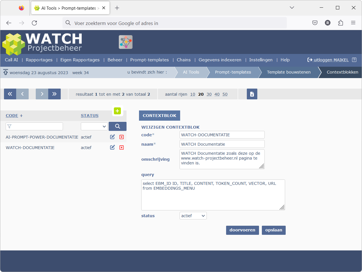Screen dimensions: 362x272
Task: Delete AI-PROMPT-POWER-DOCUMENTATIE row
Action: pos(122,137)
